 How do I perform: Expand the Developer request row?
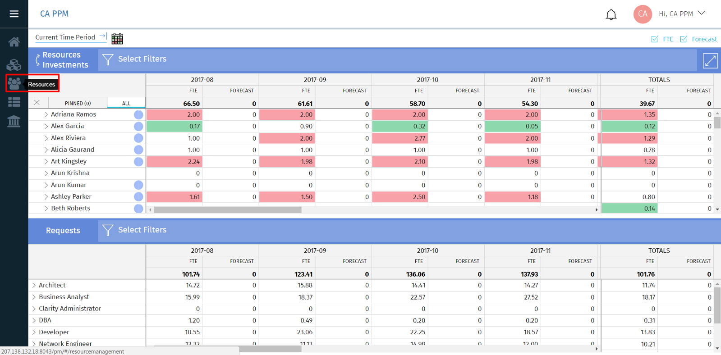[34, 332]
